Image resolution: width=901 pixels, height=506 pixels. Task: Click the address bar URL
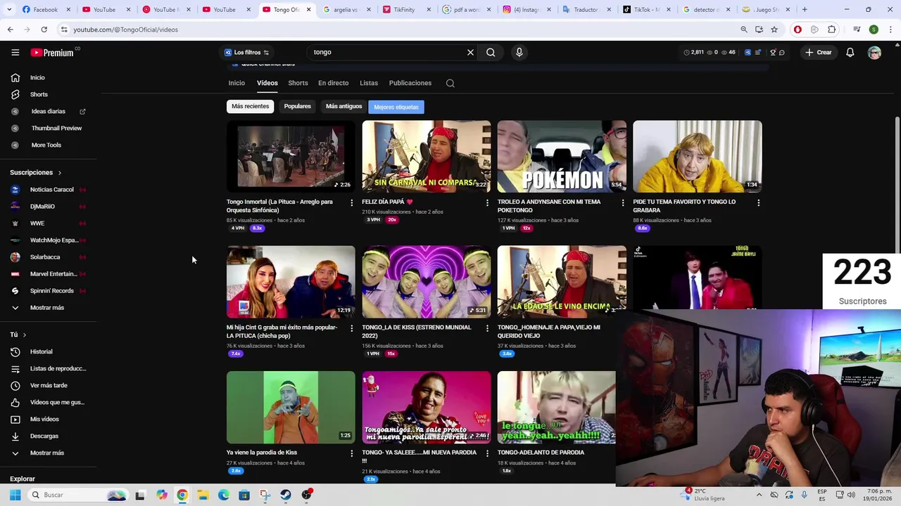[x=126, y=30]
